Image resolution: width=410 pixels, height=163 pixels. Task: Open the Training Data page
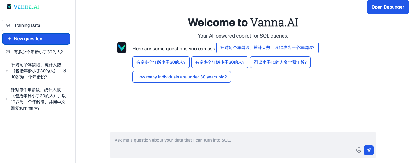click(x=36, y=25)
